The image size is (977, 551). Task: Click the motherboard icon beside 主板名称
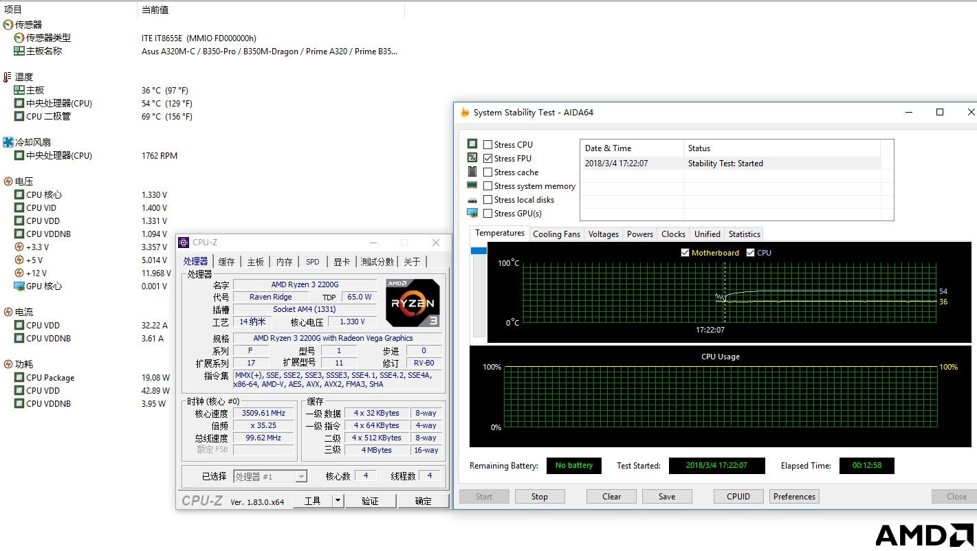click(19, 51)
